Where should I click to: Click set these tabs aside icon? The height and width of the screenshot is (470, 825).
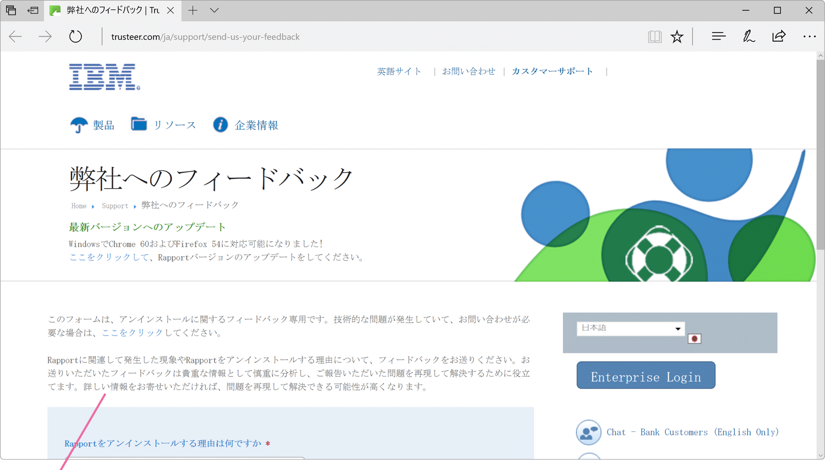tap(33, 10)
